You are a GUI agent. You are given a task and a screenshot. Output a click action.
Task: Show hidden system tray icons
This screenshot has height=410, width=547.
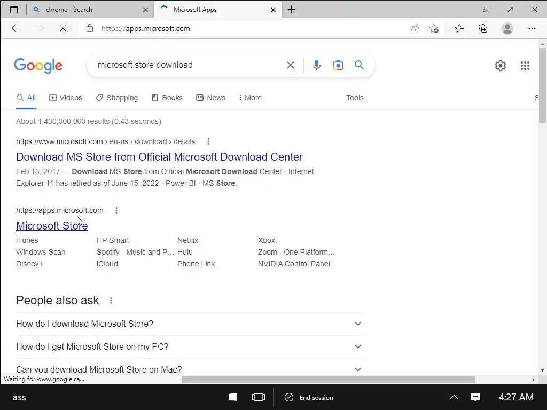tap(454, 397)
